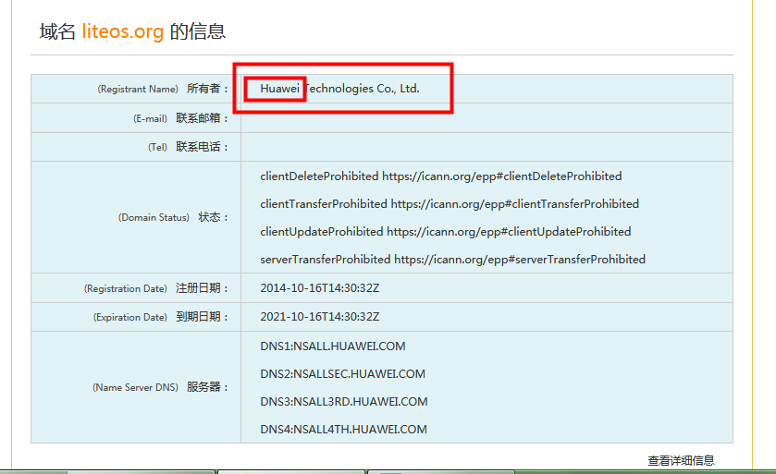
Task: Click the clientUpdateProhibited ICANN status line
Action: pyautogui.click(x=445, y=232)
